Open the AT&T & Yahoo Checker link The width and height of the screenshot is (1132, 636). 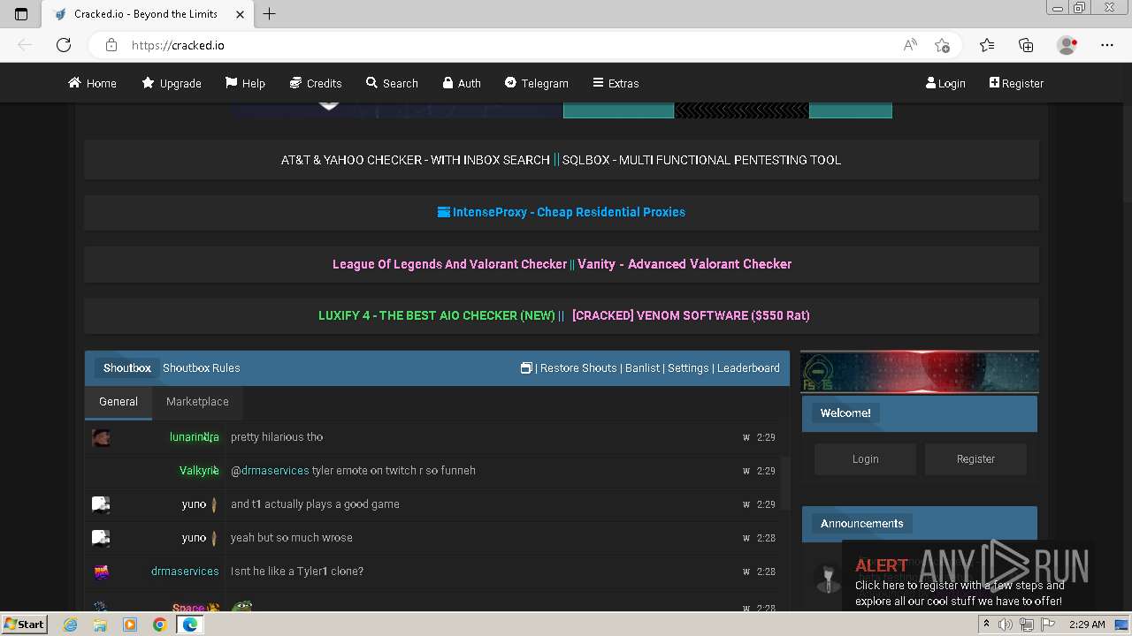416,160
